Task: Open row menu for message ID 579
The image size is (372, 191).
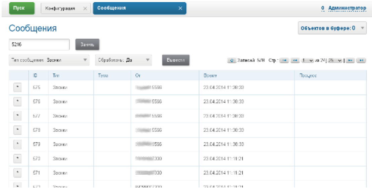Action: [x=17, y=144]
